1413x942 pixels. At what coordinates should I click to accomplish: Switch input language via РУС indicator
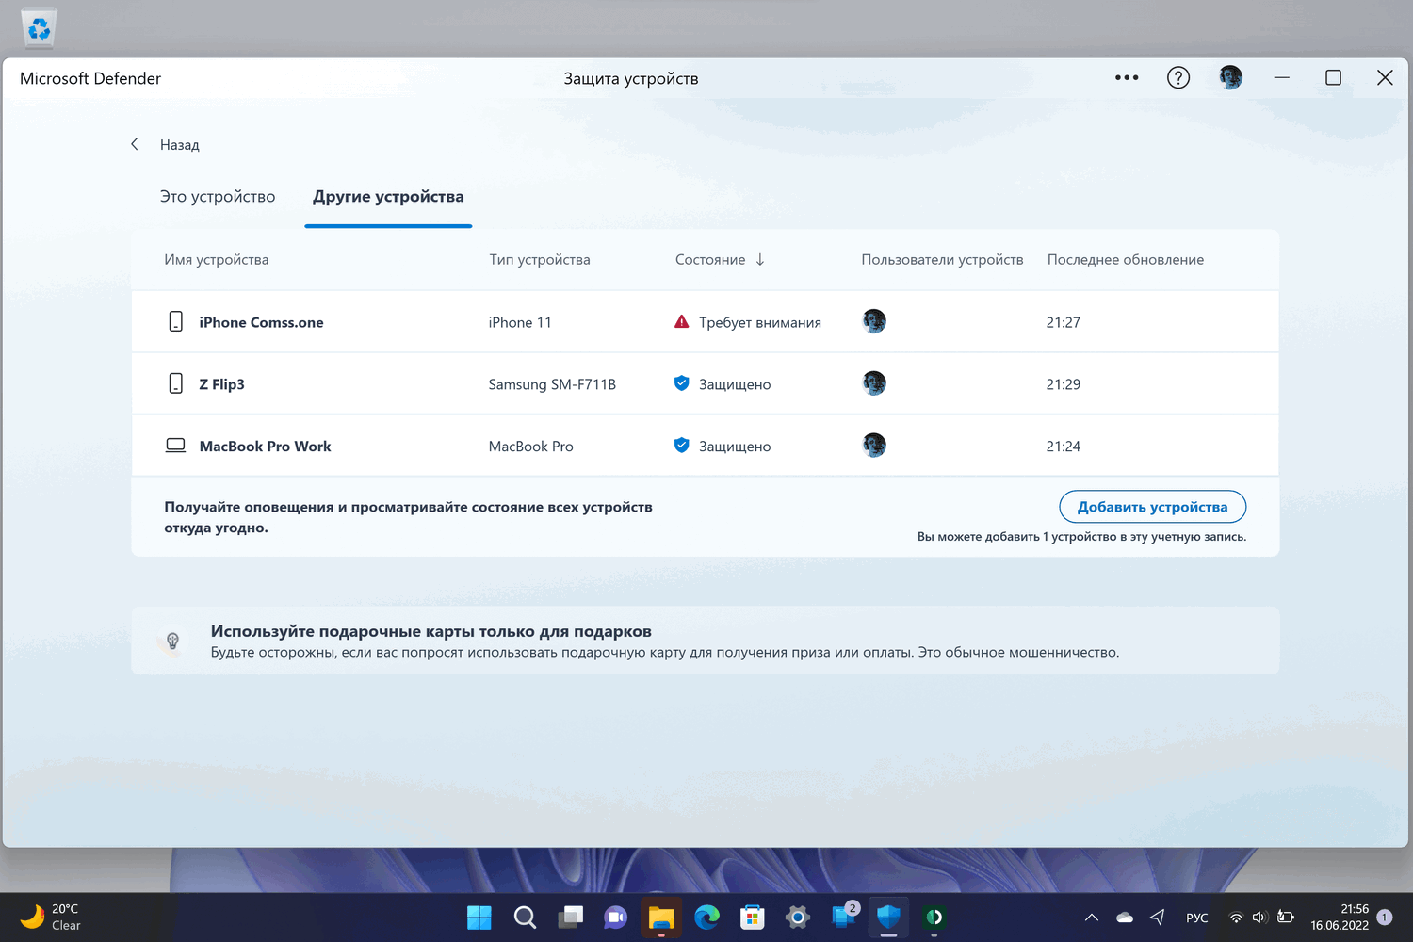point(1196,918)
